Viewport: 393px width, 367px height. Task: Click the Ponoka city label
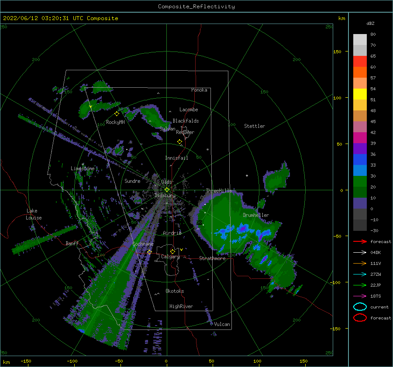pyautogui.click(x=199, y=90)
